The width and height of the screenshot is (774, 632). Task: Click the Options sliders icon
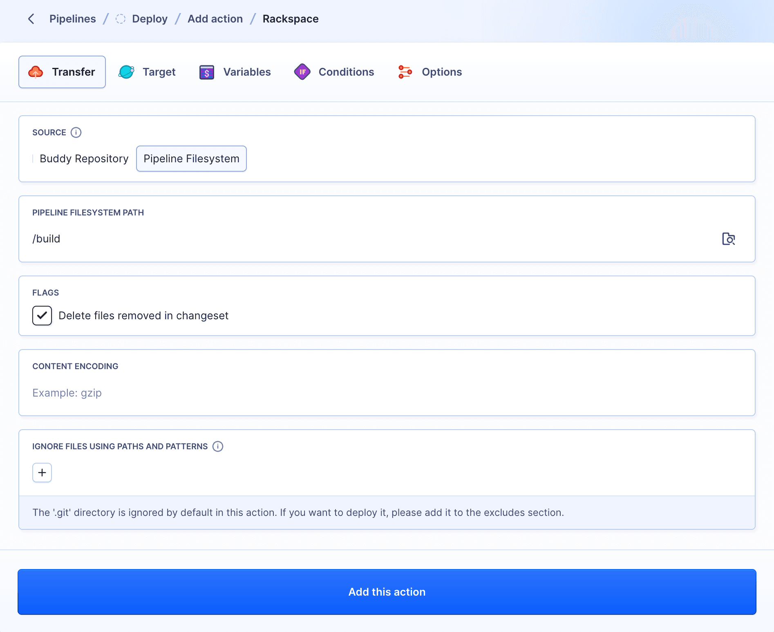[x=405, y=72]
